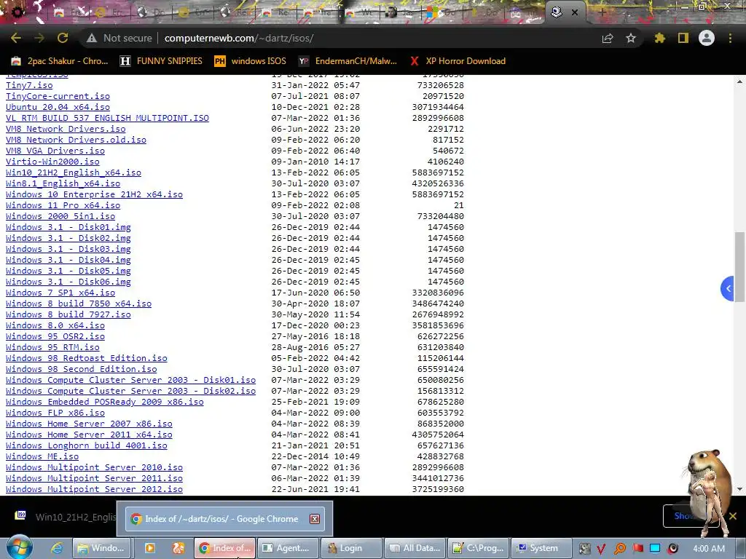Switch to the All Data... taskbar window

[415, 548]
